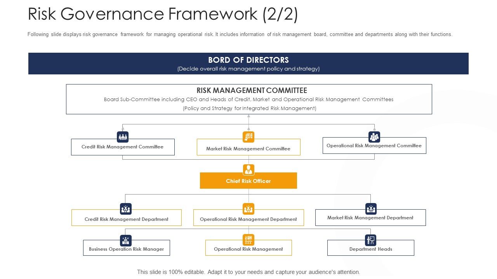Click the Operational Risk Management icon
497x279 pixels.
point(248,240)
